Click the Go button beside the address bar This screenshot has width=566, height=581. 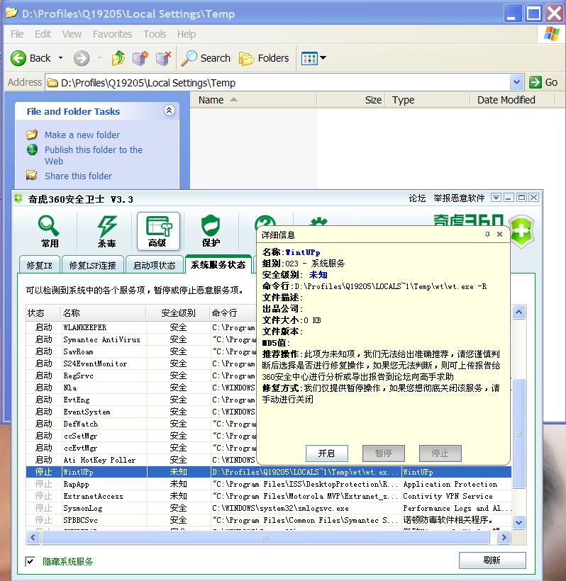pyautogui.click(x=543, y=82)
